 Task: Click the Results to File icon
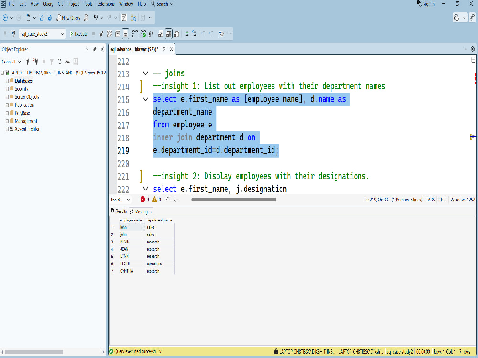(x=176, y=34)
